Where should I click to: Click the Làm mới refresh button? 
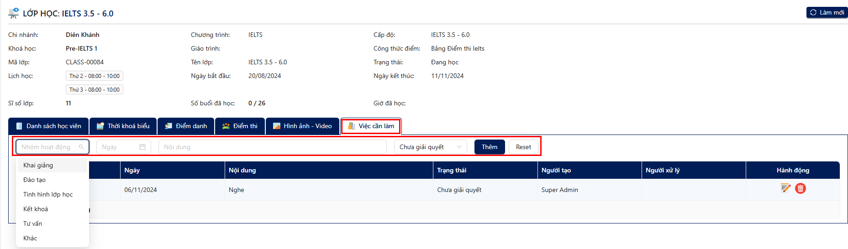point(827,12)
